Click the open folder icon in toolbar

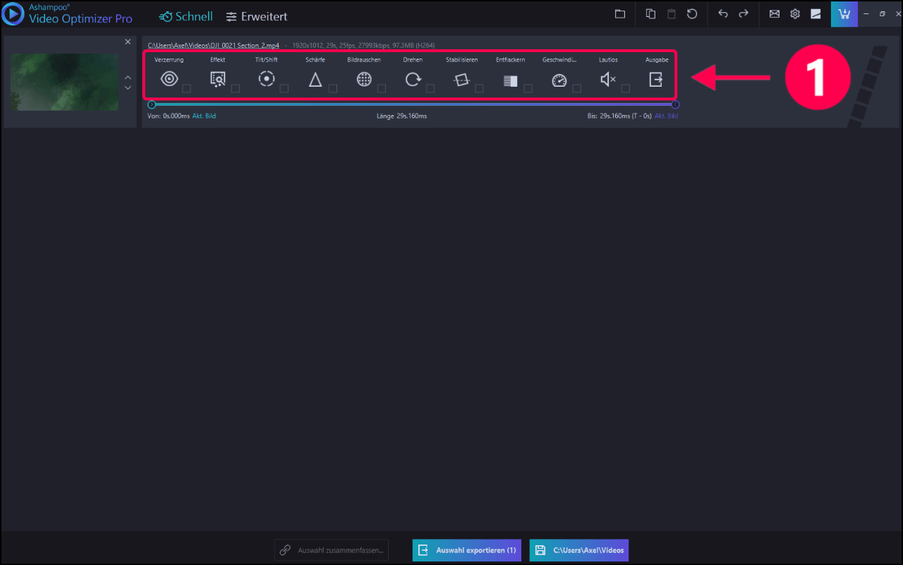pyautogui.click(x=620, y=14)
